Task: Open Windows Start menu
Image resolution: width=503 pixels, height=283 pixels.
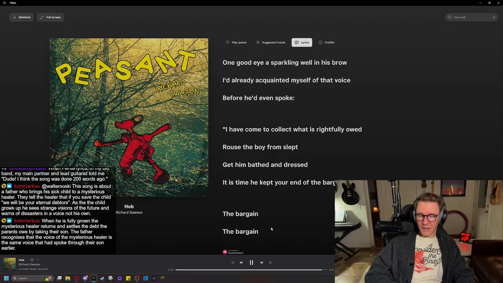Action: coord(6,278)
